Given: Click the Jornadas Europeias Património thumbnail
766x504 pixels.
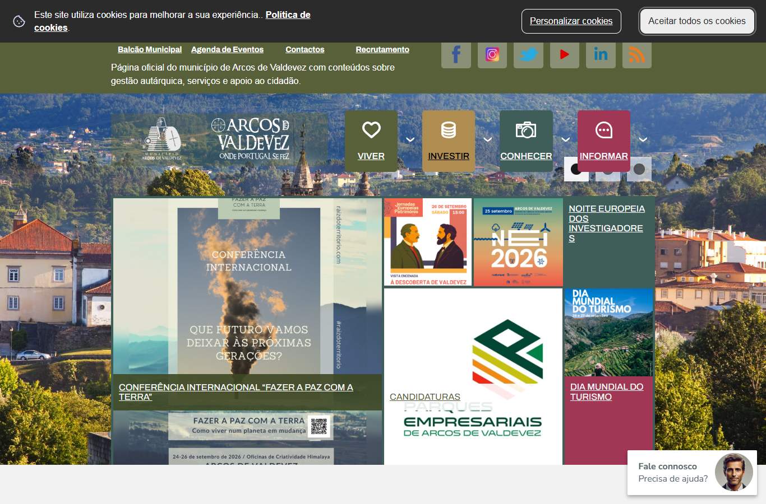Looking at the screenshot, I should (x=428, y=242).
